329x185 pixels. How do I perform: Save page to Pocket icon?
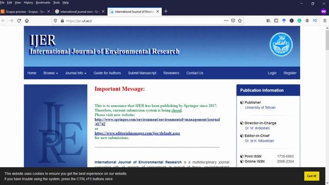pos(233,21)
